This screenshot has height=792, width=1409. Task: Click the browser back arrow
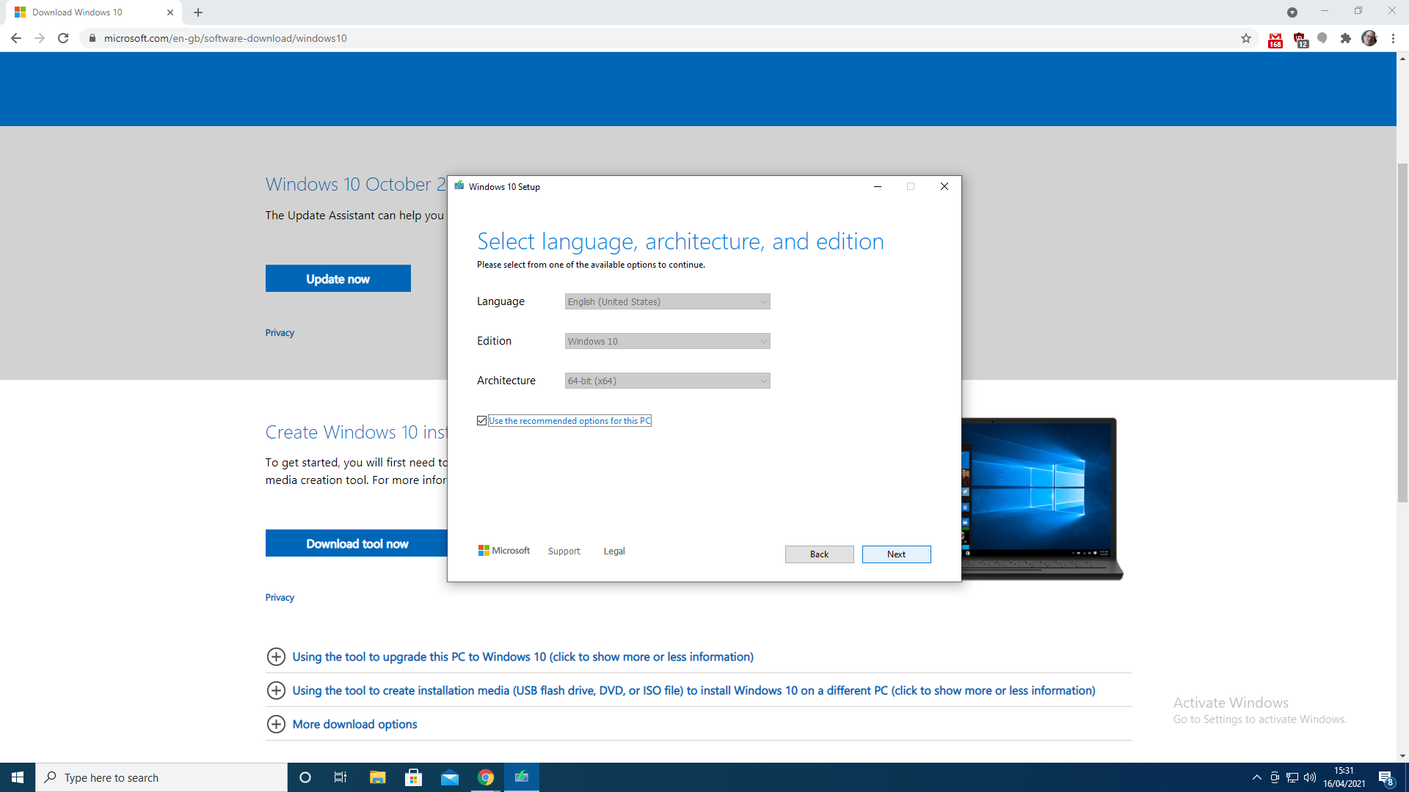click(x=16, y=38)
